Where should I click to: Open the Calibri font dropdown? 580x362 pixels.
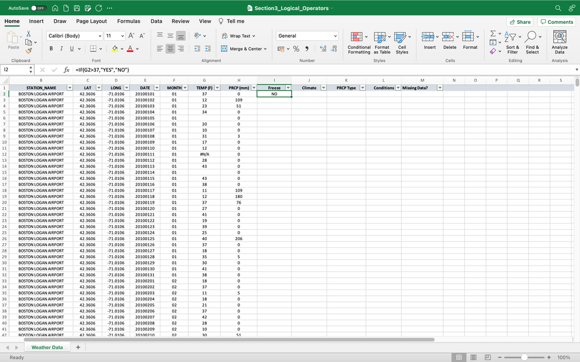(74, 35)
